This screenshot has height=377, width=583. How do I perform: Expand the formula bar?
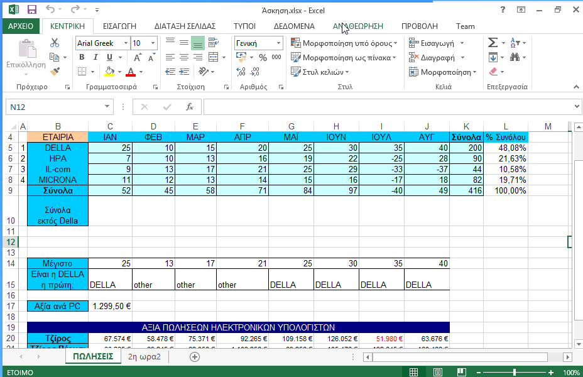pyautogui.click(x=577, y=107)
